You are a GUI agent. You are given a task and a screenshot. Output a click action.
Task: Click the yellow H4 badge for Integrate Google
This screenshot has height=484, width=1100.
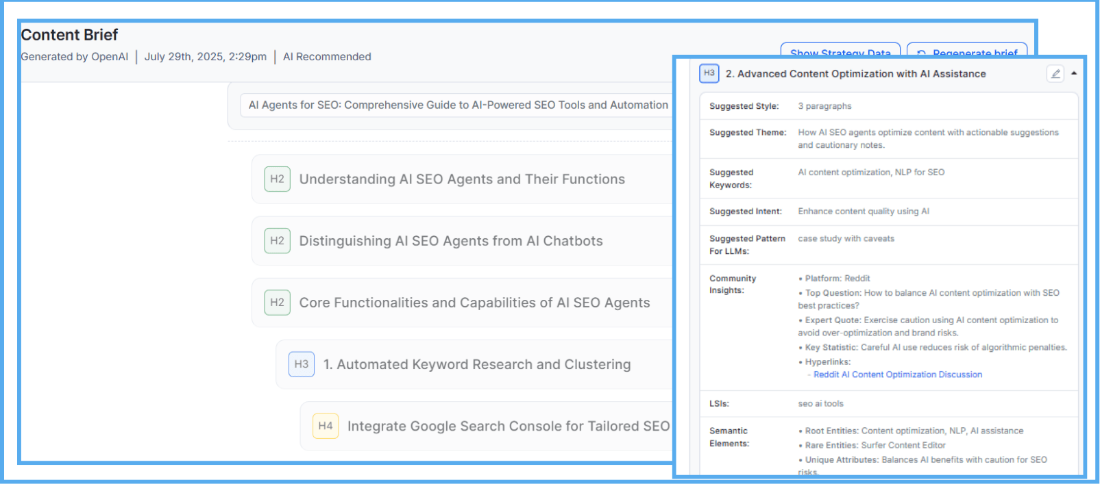pyautogui.click(x=325, y=426)
